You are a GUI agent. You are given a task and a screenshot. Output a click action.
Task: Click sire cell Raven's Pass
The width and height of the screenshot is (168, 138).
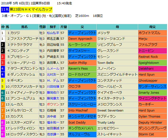[82, 69]
